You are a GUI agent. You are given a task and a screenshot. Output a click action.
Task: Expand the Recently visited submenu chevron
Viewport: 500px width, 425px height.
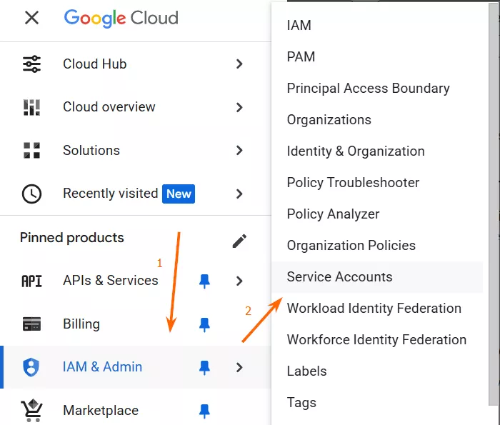[239, 194]
